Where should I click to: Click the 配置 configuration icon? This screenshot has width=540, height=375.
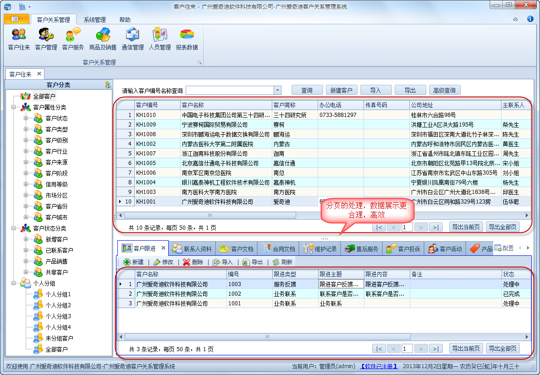click(504, 248)
